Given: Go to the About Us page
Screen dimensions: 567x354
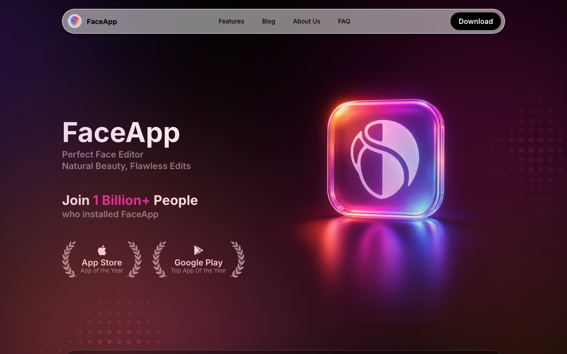Looking at the screenshot, I should (x=307, y=21).
